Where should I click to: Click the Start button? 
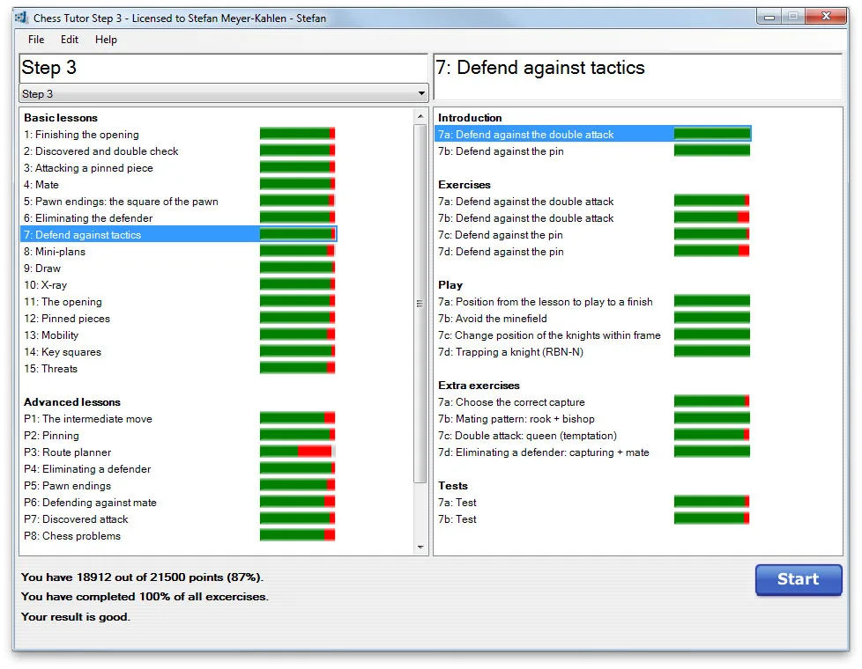pos(799,579)
